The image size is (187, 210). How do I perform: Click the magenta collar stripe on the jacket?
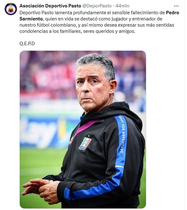(x=87, y=126)
